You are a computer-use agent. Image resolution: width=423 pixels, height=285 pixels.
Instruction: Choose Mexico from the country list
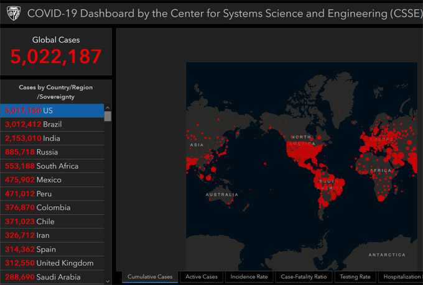pos(52,180)
